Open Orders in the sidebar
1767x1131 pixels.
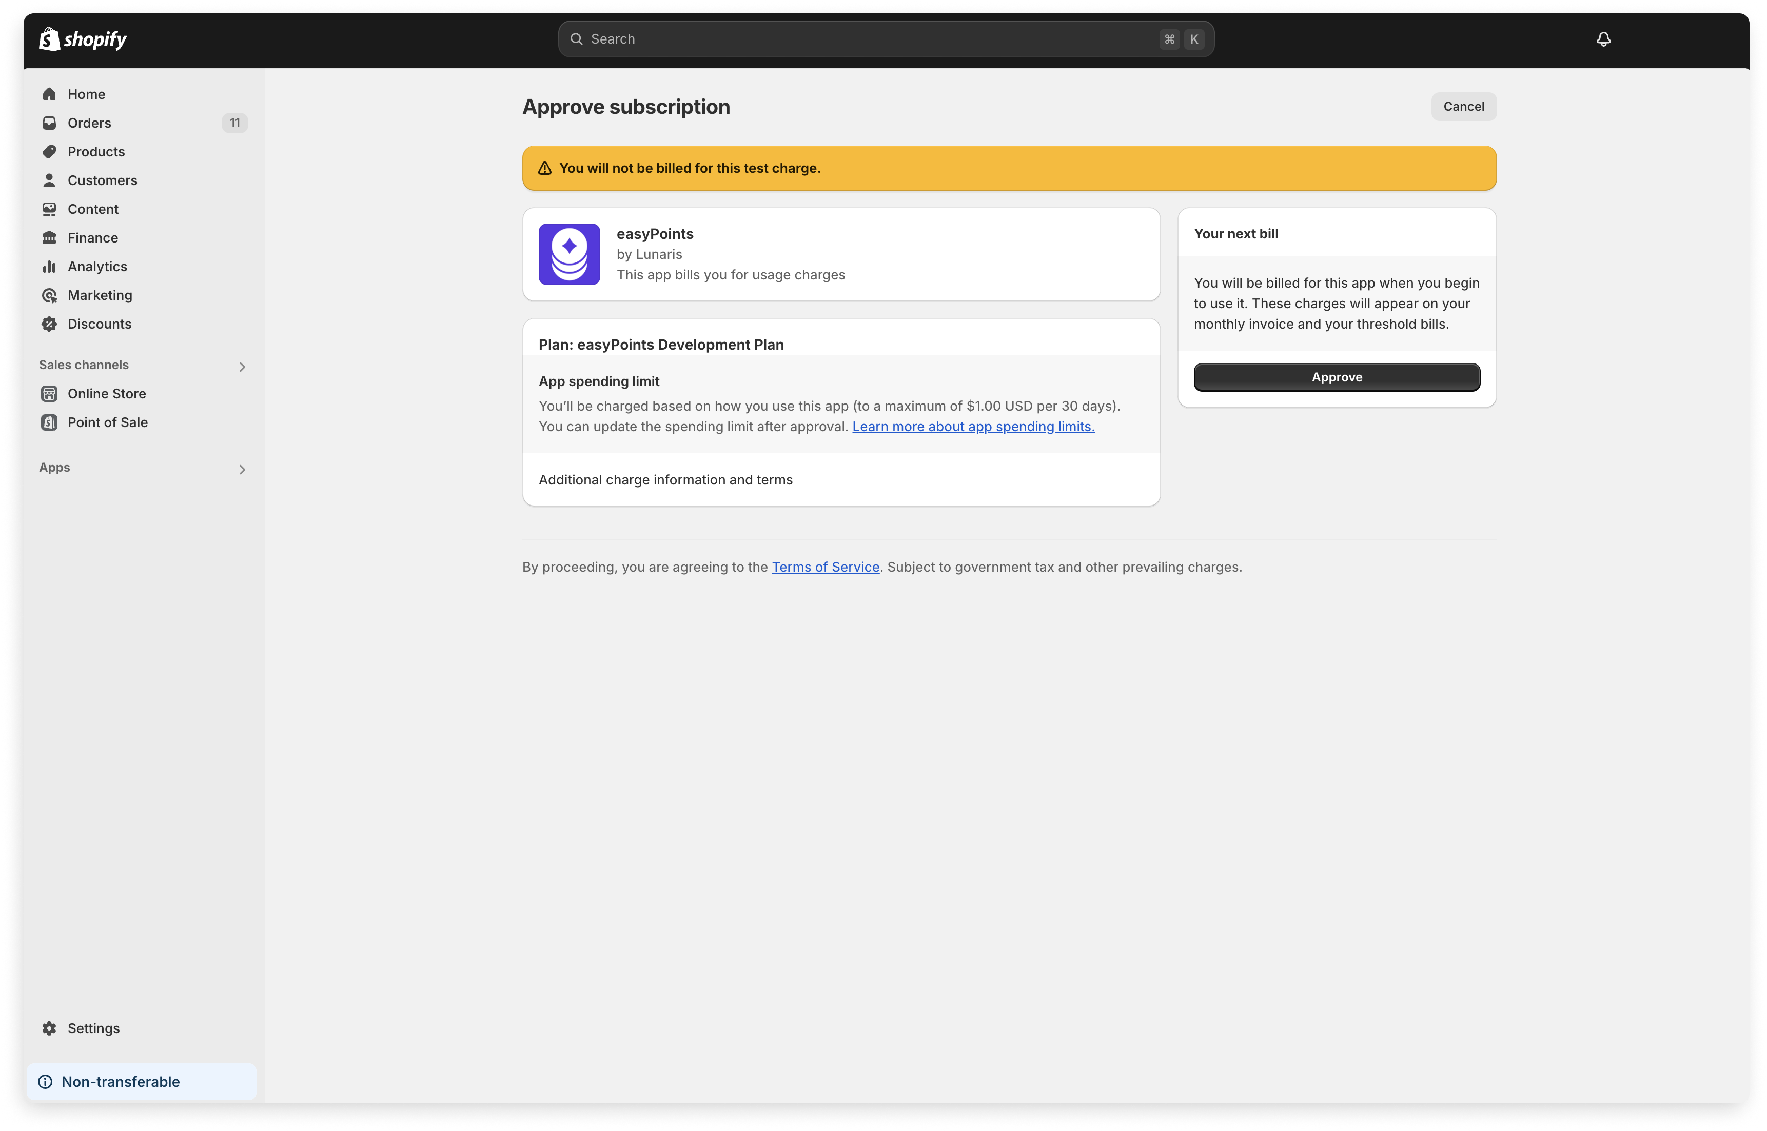[x=90, y=123]
